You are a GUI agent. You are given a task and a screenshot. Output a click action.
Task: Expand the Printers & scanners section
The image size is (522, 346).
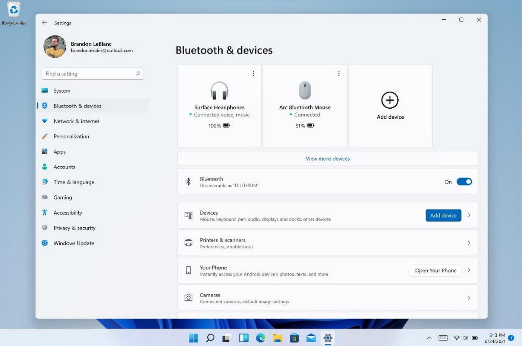point(469,243)
